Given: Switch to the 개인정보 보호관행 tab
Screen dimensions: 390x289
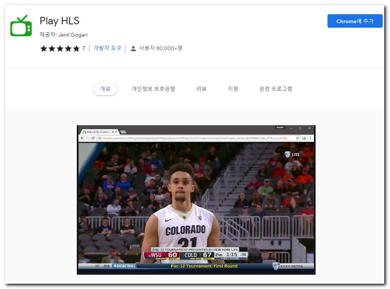Looking at the screenshot, I should [x=153, y=89].
